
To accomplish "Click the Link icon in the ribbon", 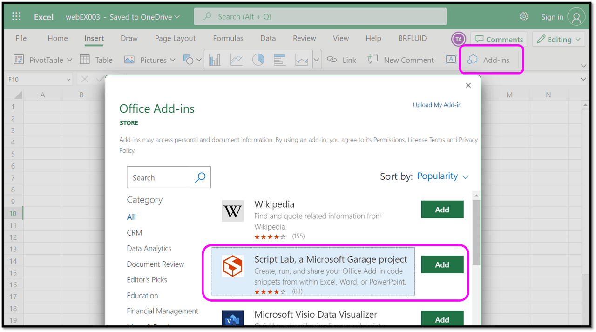I will [332, 60].
